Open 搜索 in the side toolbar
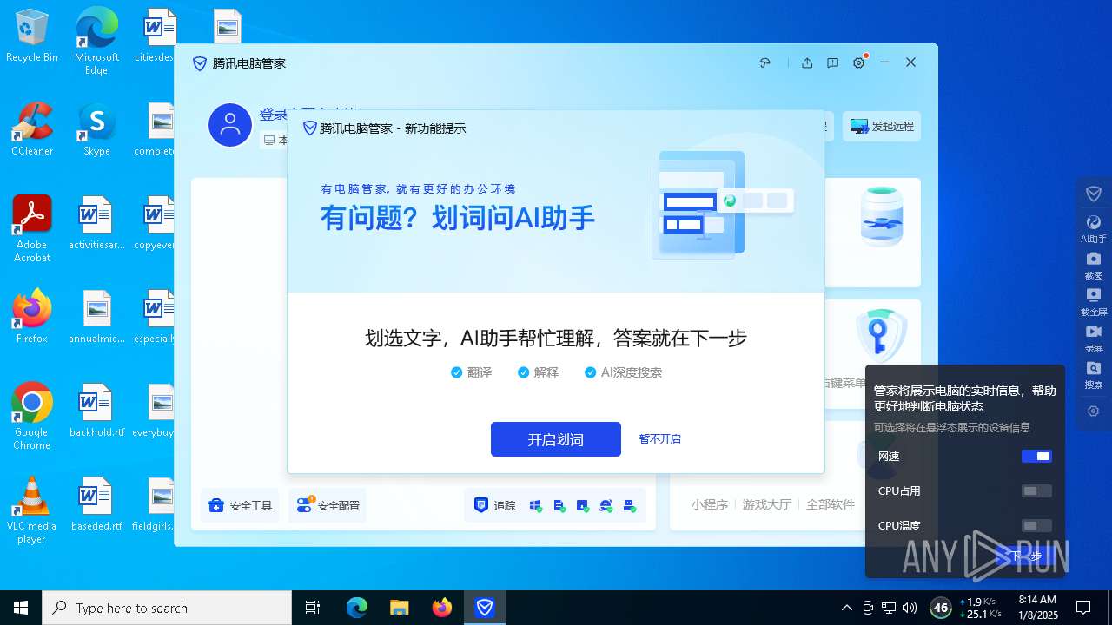The image size is (1112, 625). (x=1094, y=375)
